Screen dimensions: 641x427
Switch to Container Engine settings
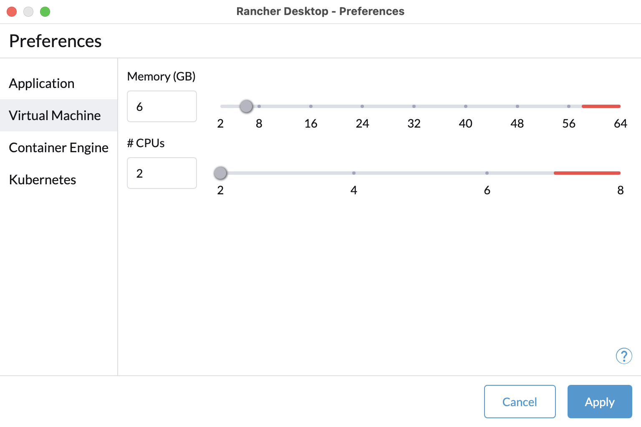58,148
